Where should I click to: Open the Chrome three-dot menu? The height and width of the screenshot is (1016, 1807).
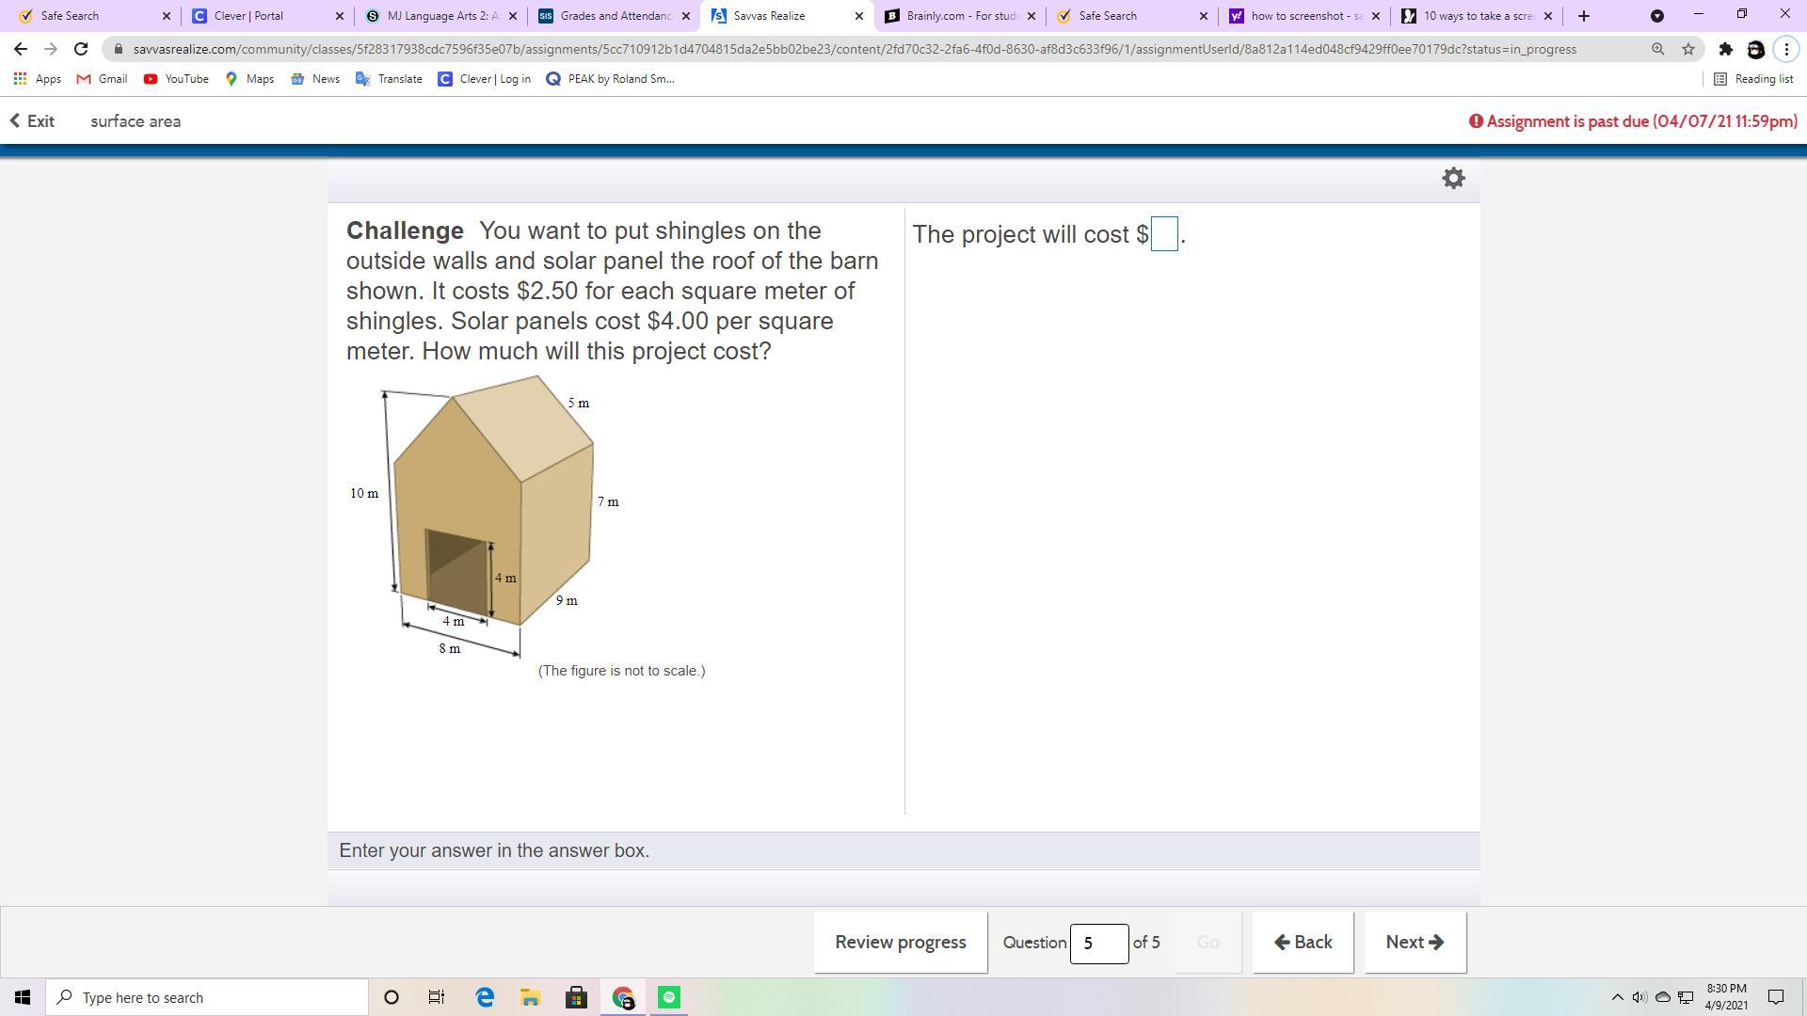pyautogui.click(x=1786, y=49)
